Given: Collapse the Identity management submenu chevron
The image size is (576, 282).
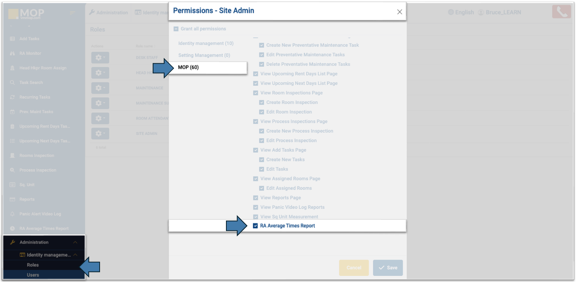Looking at the screenshot, I should [x=75, y=255].
